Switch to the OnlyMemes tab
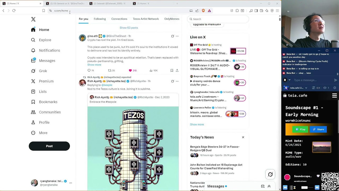The height and width of the screenshot is (191, 339). (x=172, y=19)
